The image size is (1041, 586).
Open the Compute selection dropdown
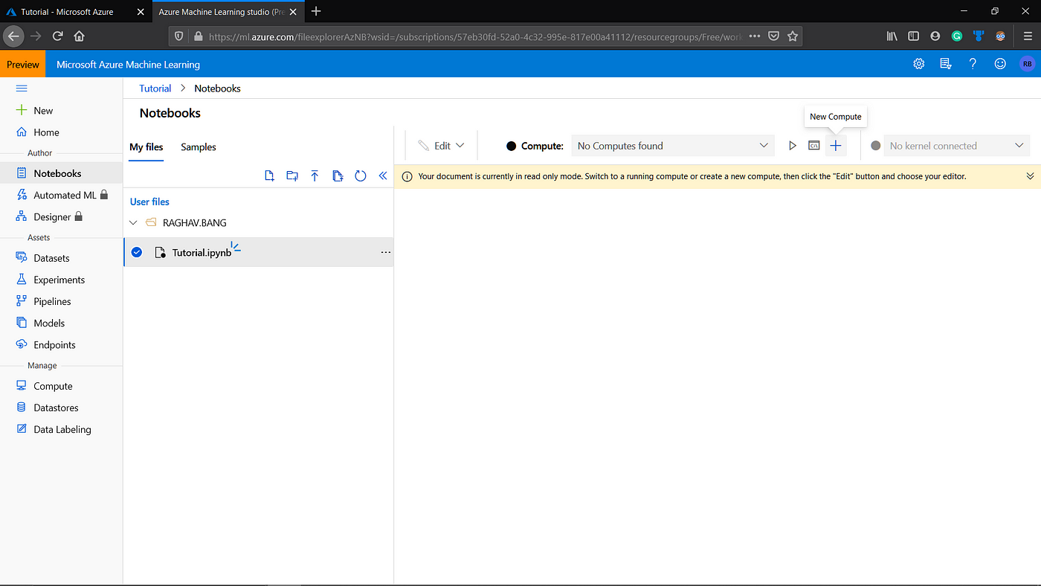pyautogui.click(x=673, y=146)
